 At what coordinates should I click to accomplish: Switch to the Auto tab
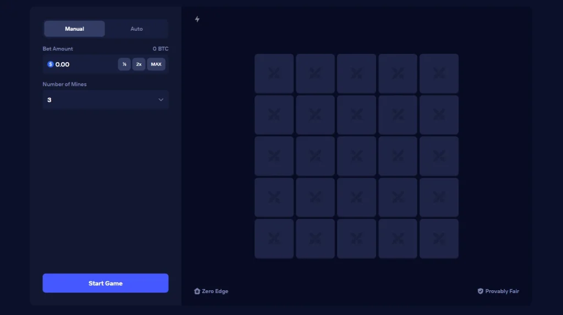pos(136,29)
